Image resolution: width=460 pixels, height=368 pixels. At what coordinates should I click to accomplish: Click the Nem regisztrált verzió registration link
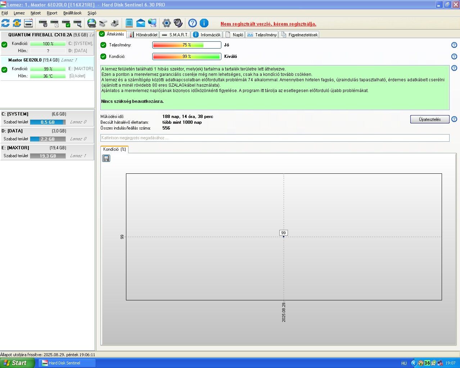coord(269,24)
